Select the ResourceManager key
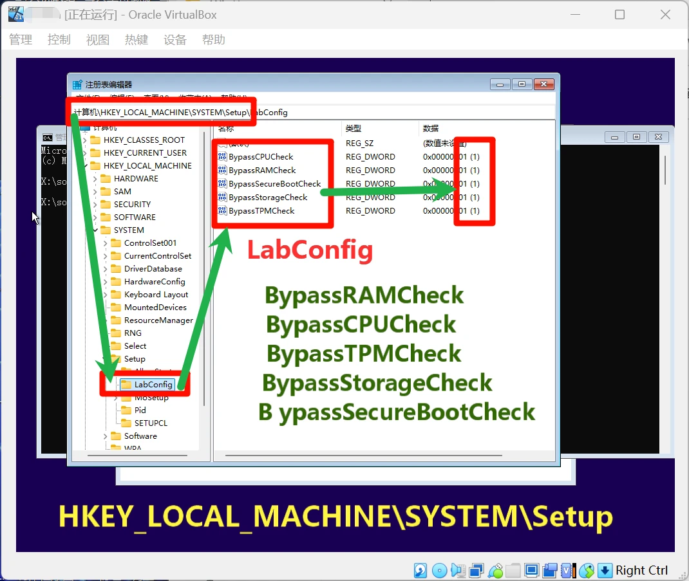The image size is (689, 581). (x=158, y=320)
